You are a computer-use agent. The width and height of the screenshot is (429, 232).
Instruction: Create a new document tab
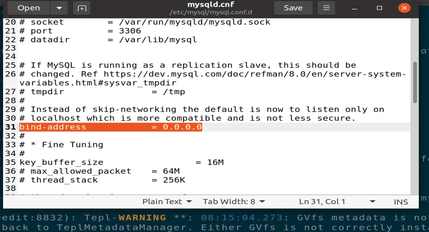tap(81, 8)
